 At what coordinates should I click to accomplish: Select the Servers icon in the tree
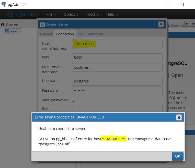tap(7, 31)
